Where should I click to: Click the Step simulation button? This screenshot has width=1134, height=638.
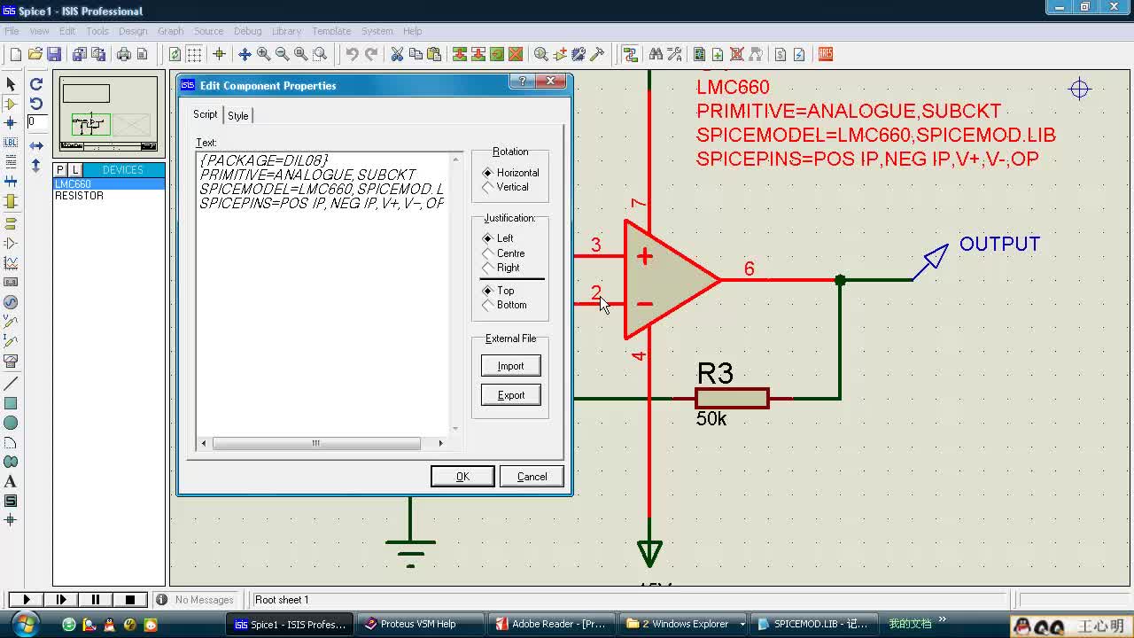61,600
